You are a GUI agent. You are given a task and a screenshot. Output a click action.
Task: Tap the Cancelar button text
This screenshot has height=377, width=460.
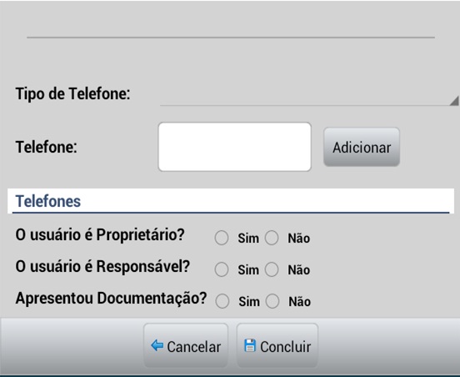pos(193,347)
